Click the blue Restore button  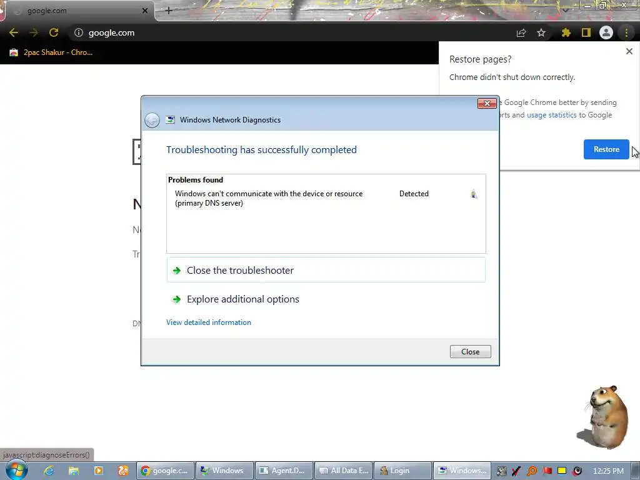[606, 149]
